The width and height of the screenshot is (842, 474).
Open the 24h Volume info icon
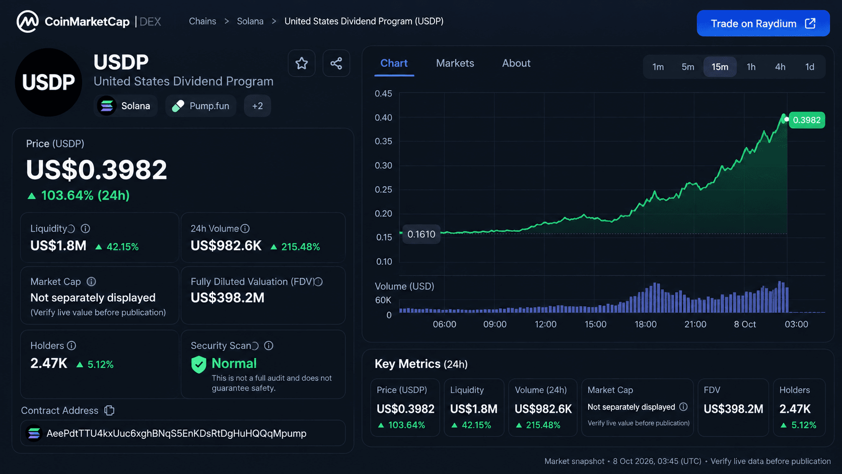click(245, 229)
